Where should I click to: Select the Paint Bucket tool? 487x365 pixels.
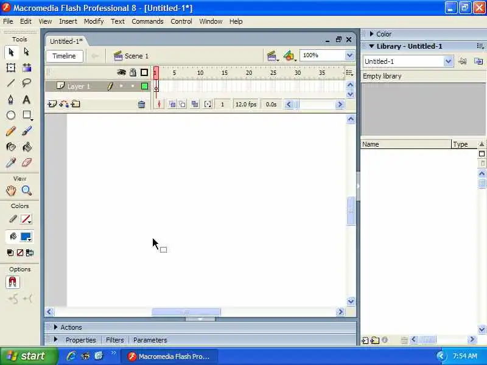pos(27,147)
